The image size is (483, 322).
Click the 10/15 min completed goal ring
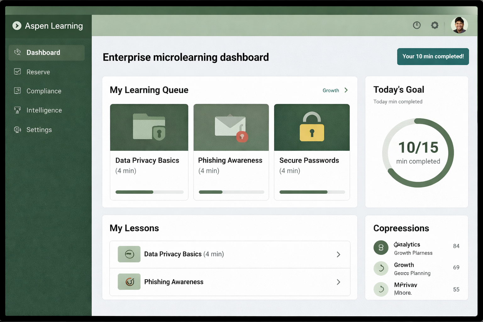(x=418, y=153)
